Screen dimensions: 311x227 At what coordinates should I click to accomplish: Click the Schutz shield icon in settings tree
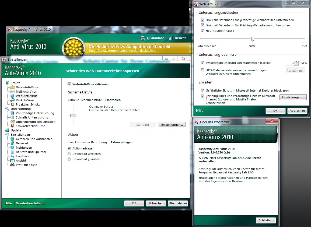point(7,83)
